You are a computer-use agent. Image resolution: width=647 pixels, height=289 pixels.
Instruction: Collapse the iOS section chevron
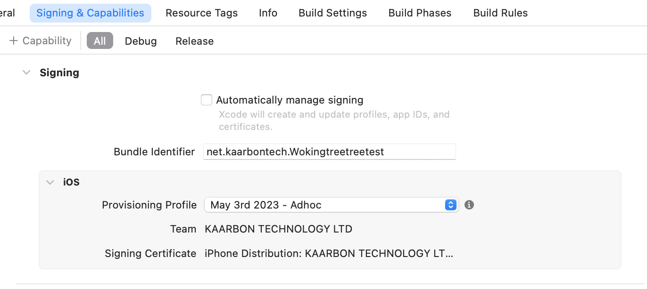tap(50, 182)
